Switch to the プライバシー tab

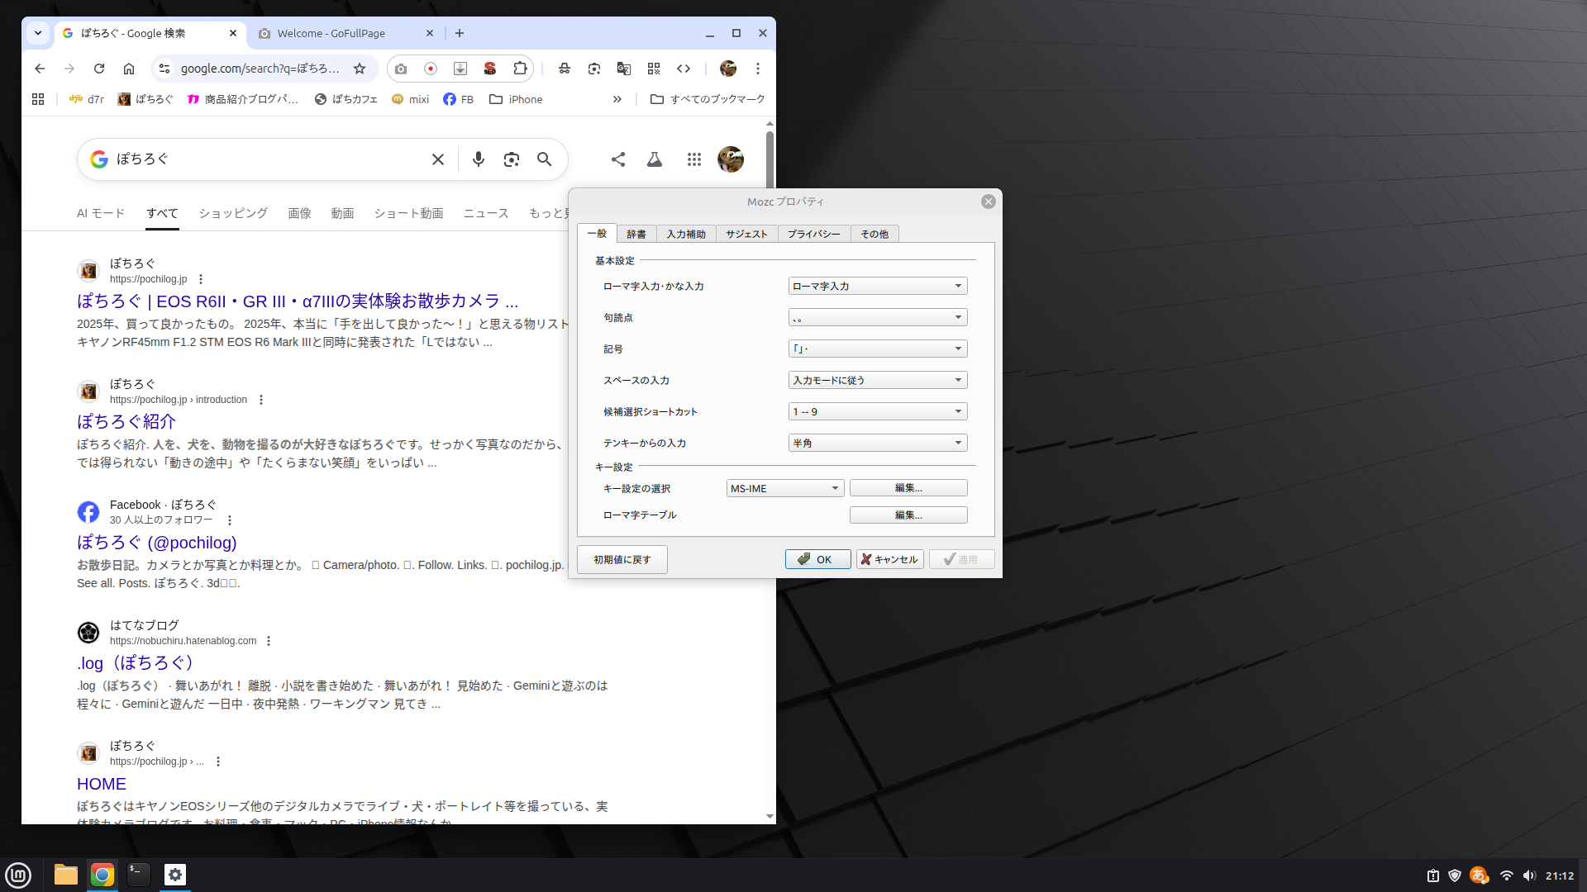[813, 235]
